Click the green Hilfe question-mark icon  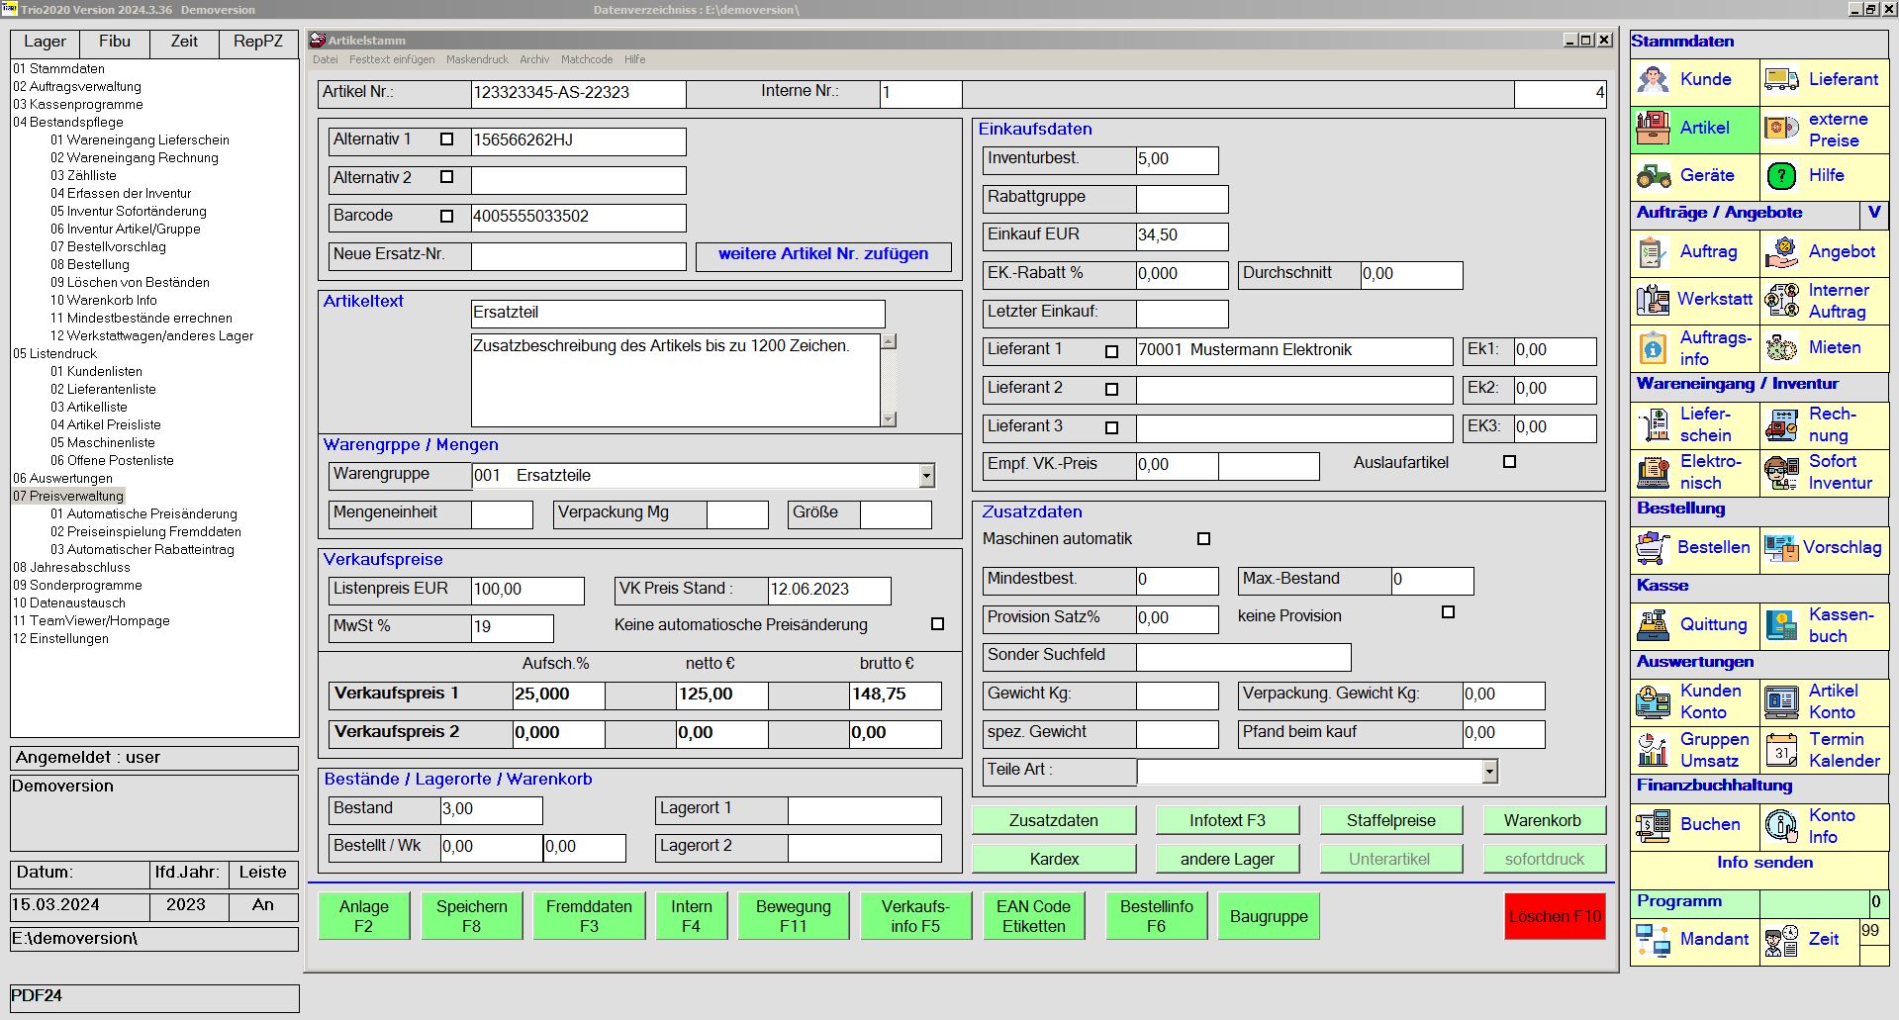click(1781, 176)
